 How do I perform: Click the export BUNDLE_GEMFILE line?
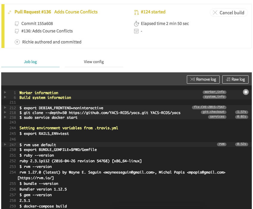(58, 150)
